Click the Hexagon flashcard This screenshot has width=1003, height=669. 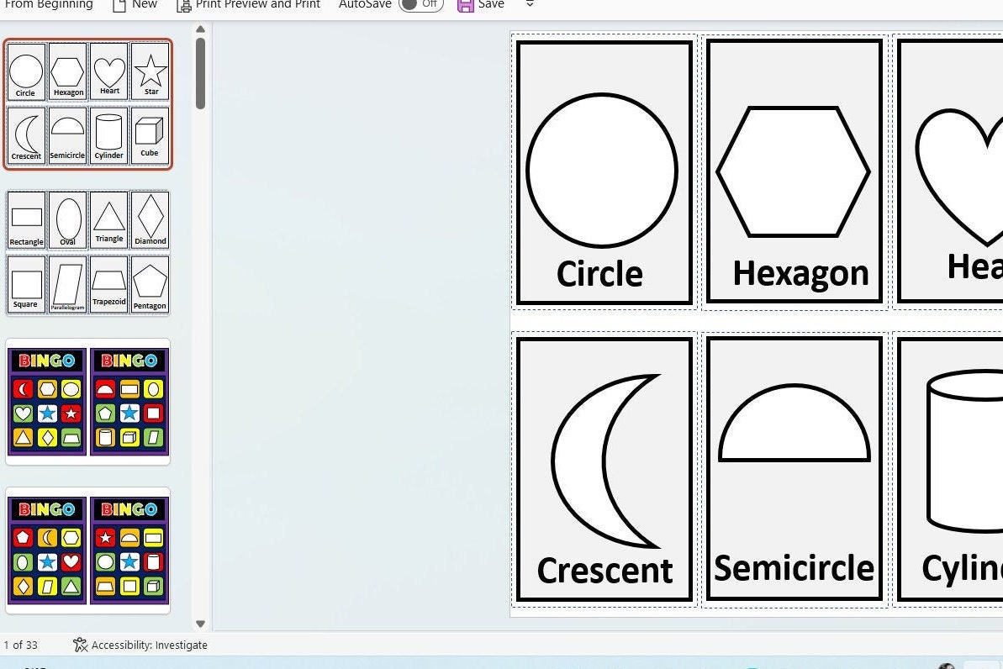(x=793, y=170)
